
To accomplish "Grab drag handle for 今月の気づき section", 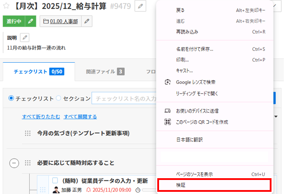I will click(28, 133).
